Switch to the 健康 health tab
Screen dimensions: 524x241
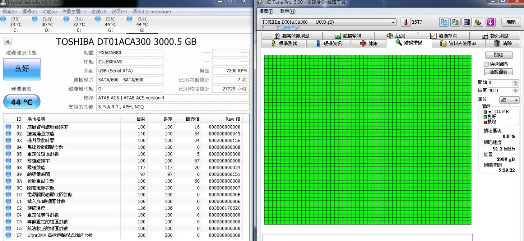tap(368, 43)
